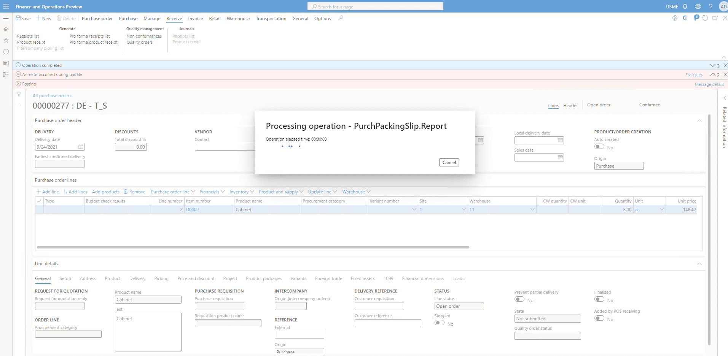Open Product and supply dropdown
This screenshot has width=728, height=356.
281,192
